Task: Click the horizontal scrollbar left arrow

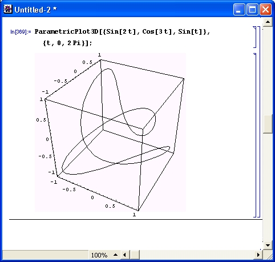Action: pos(124,255)
